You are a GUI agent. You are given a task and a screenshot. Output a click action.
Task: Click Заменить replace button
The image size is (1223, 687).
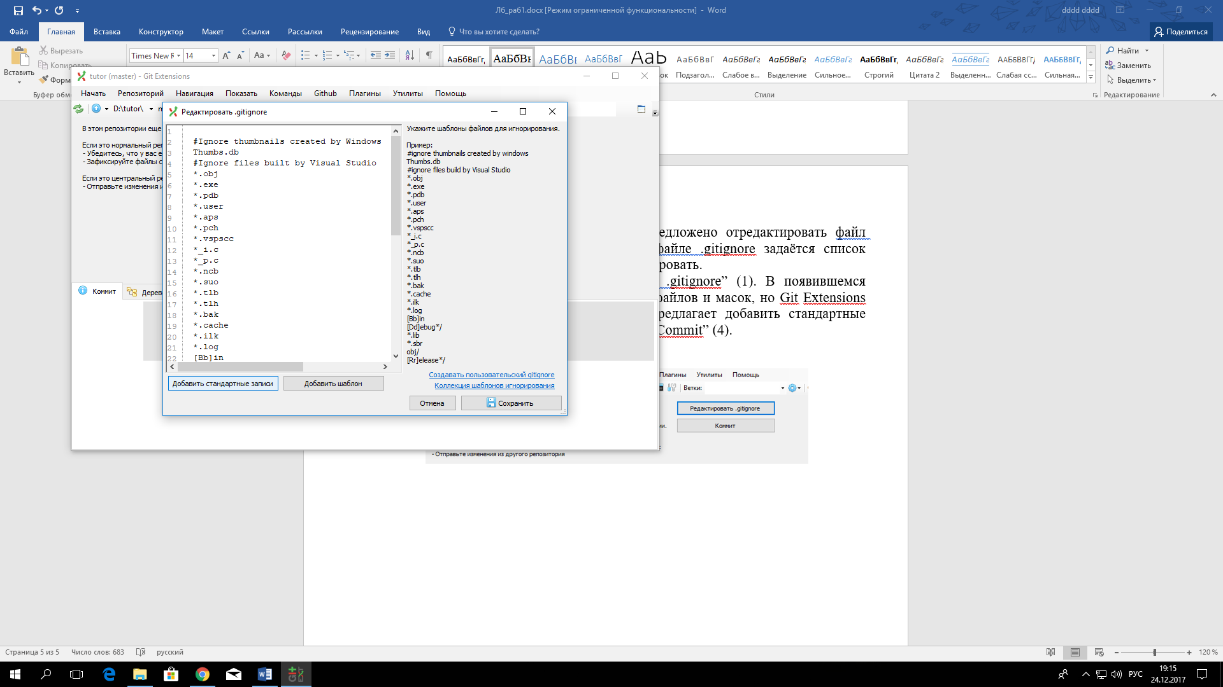[1128, 66]
